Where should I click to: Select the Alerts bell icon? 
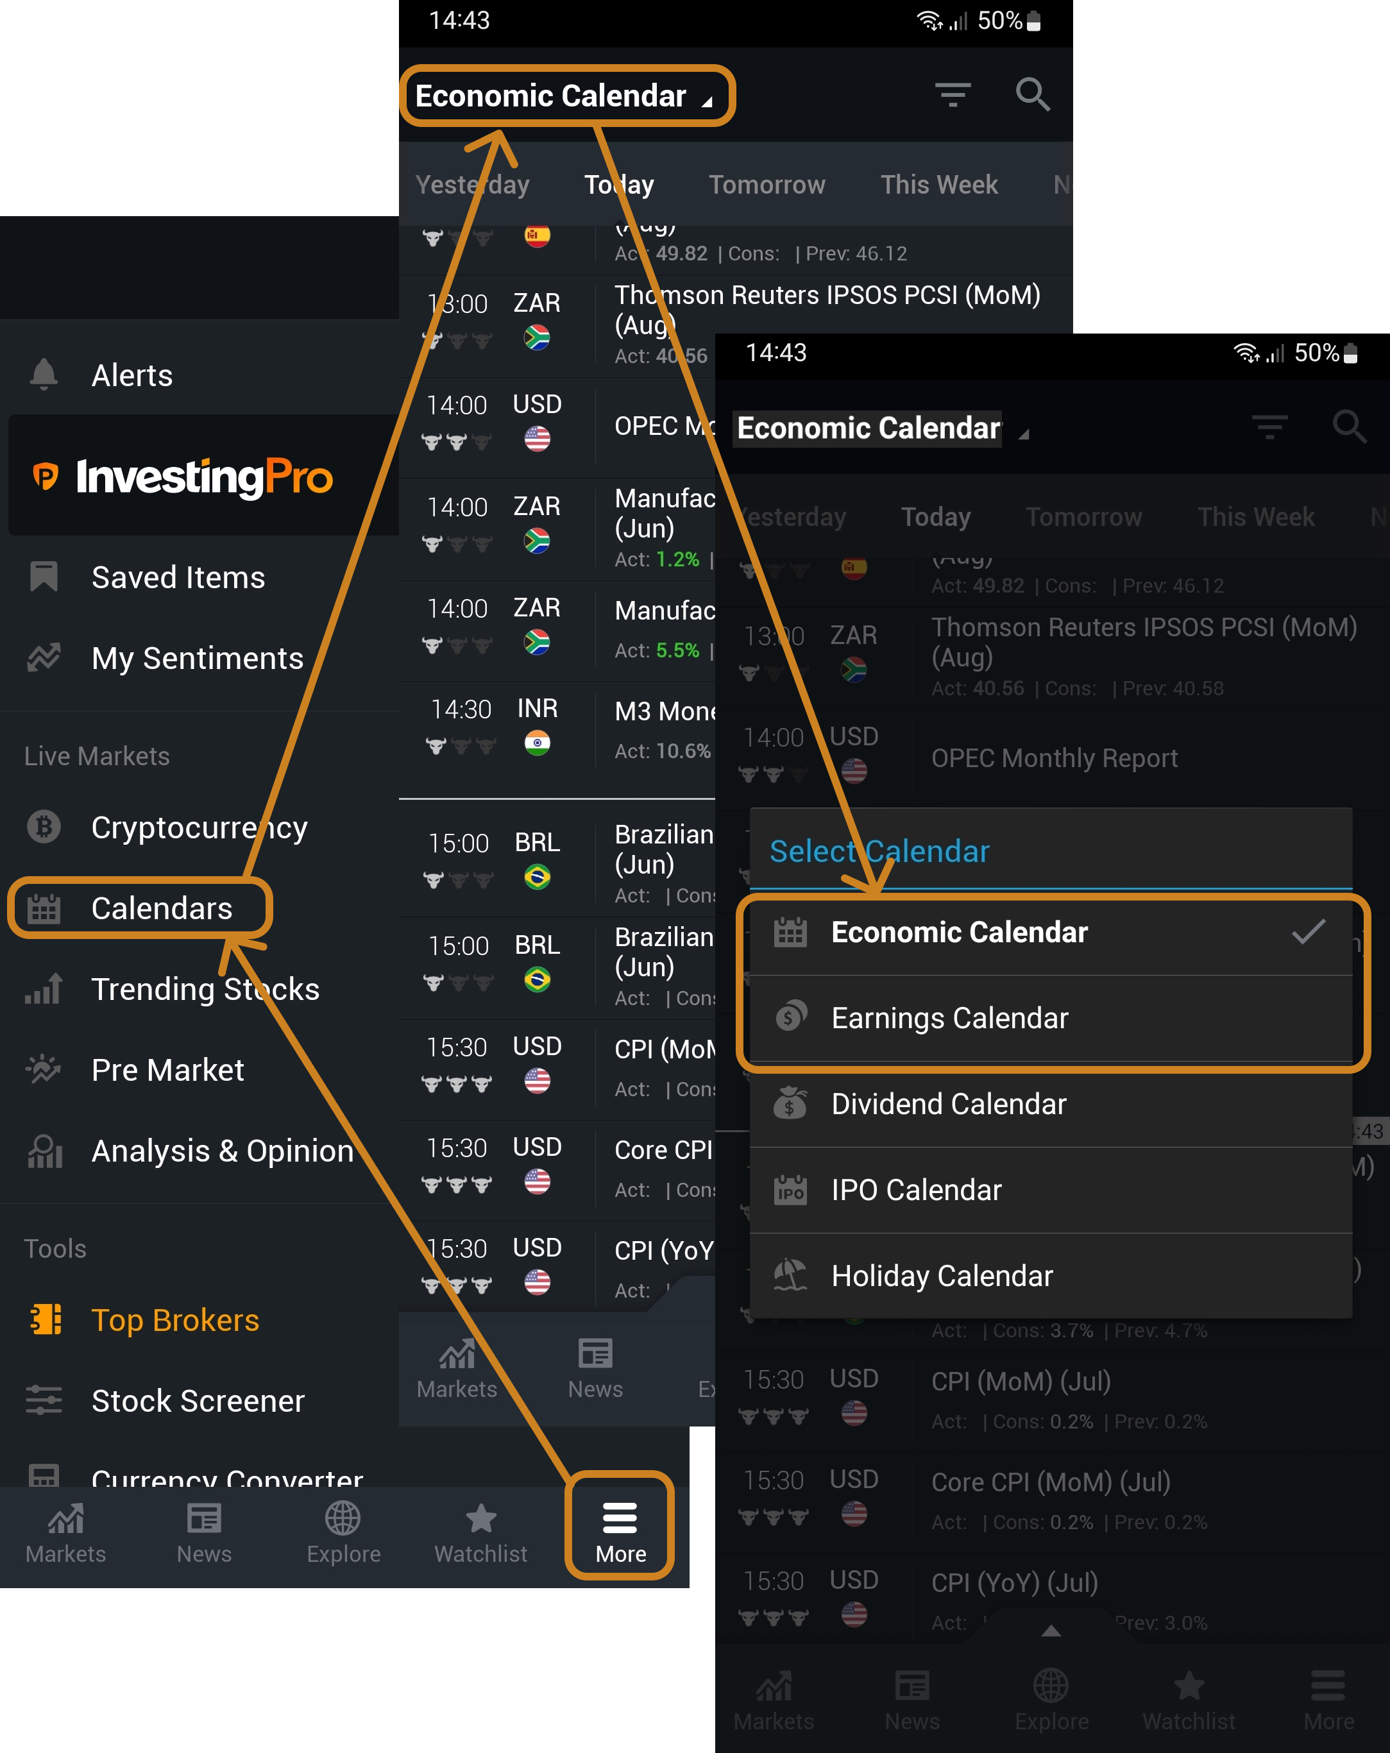(x=44, y=374)
